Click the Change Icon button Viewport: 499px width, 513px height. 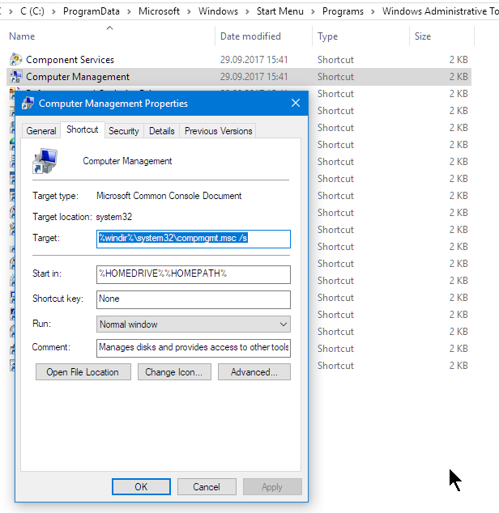coord(174,372)
